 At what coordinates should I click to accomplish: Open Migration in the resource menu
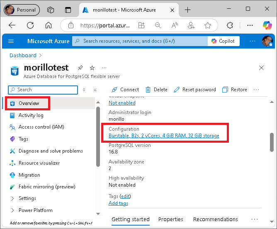29,175
